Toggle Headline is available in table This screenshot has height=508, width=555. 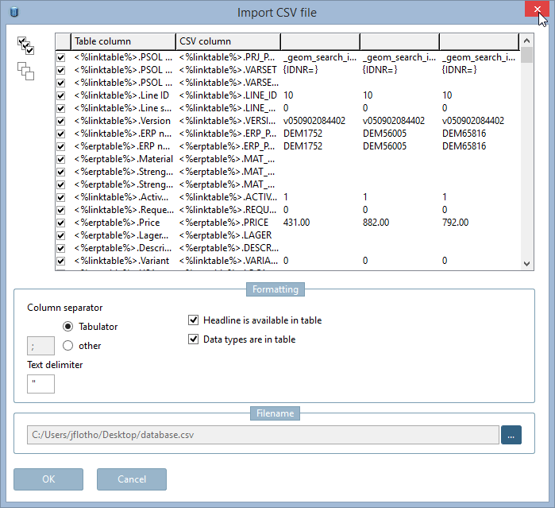(x=193, y=320)
